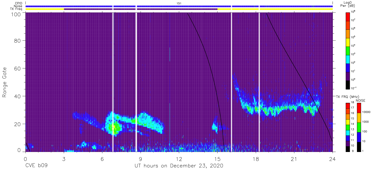The width and height of the screenshot is (374, 172).
Task: Click the x-axis tick label '24'
Action: point(332,159)
